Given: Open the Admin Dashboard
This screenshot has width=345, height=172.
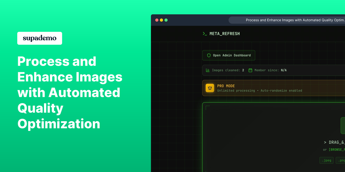Looking at the screenshot, I should [x=229, y=55].
